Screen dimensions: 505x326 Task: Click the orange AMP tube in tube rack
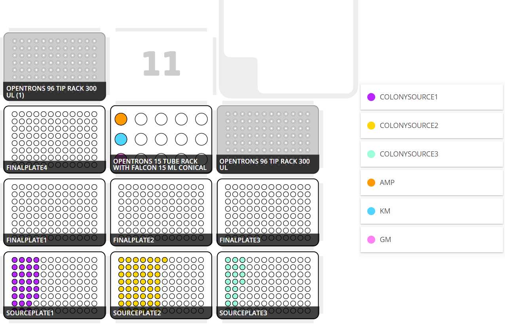pos(121,119)
